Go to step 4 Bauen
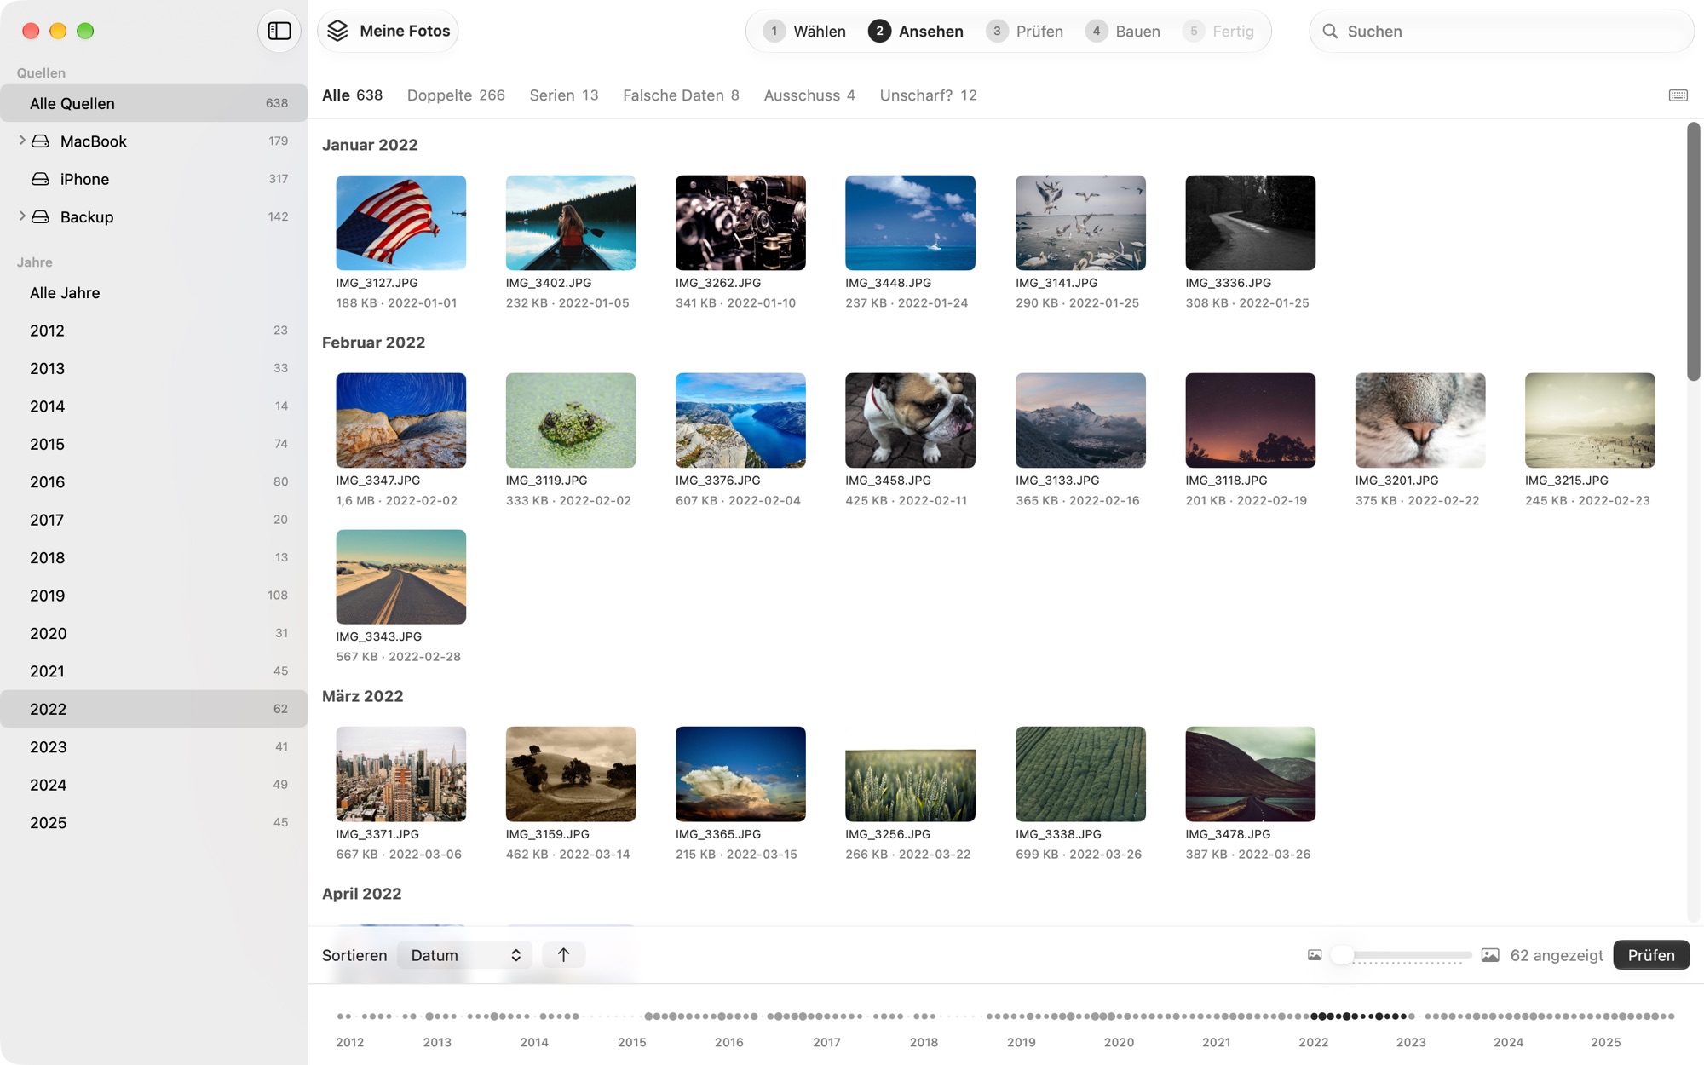Screen dimensions: 1704x1065 coord(1123,32)
